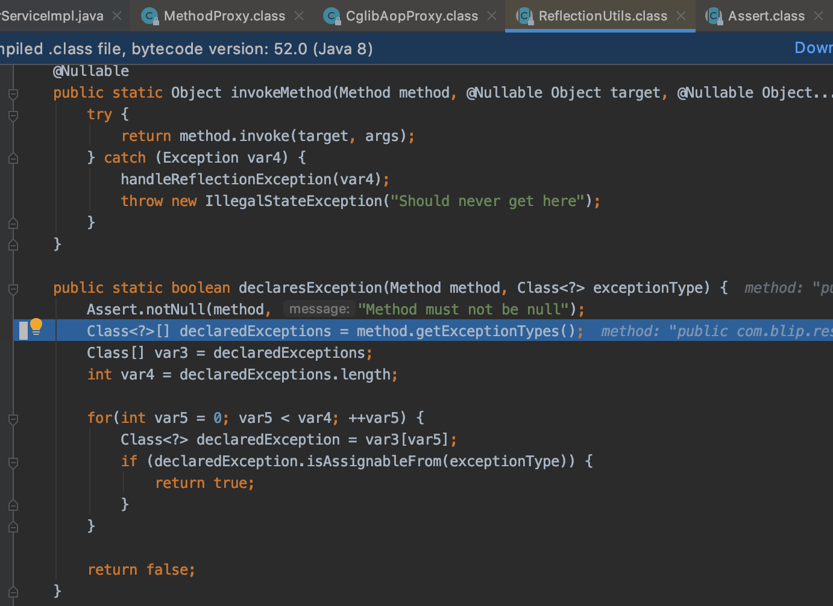The height and width of the screenshot is (606, 833).
Task: Click the 'Exception var4' catch parameter
Action: click(222, 158)
